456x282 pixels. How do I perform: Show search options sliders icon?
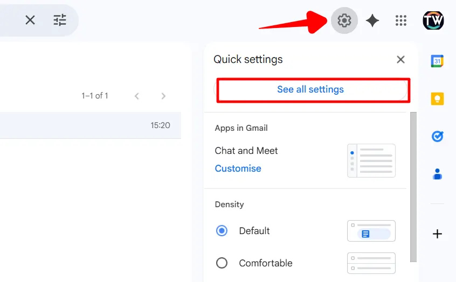pos(60,20)
